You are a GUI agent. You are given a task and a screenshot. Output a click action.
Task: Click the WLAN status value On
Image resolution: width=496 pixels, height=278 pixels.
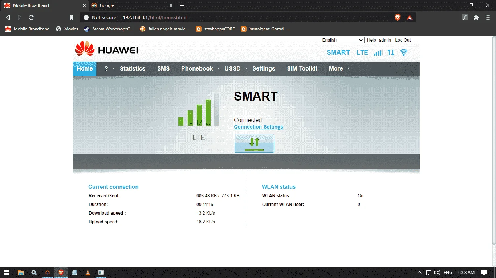[361, 196]
